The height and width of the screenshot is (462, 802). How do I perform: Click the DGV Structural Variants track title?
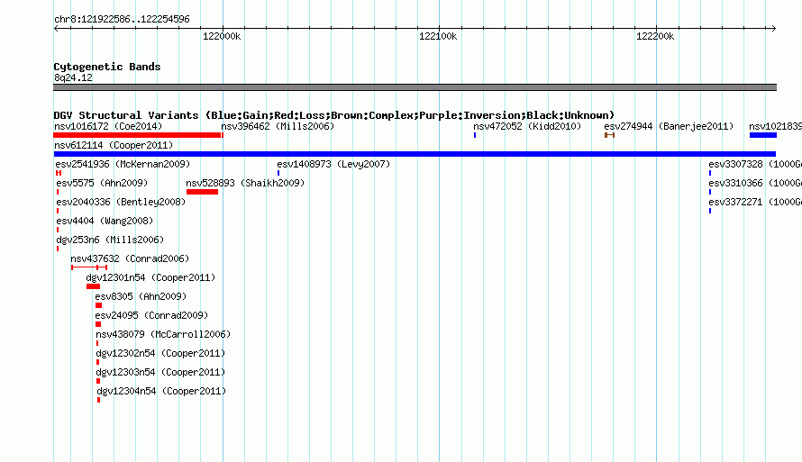(x=333, y=115)
